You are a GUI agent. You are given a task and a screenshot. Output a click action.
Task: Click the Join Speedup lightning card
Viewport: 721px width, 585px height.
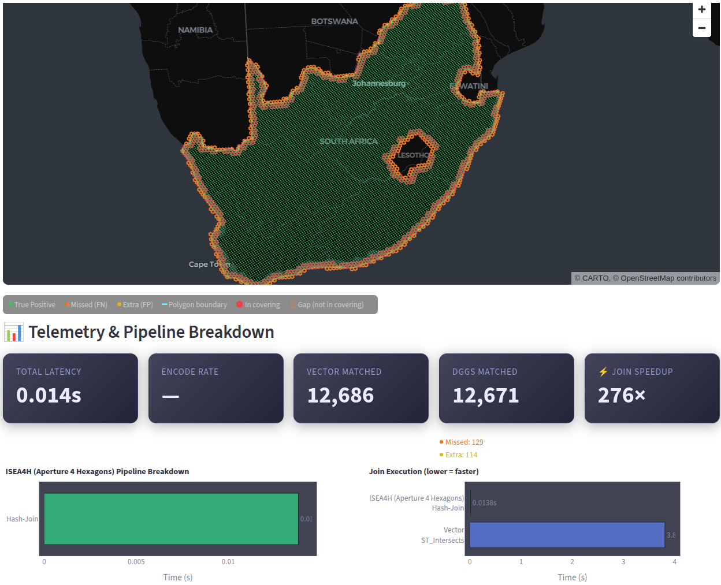tap(652, 388)
